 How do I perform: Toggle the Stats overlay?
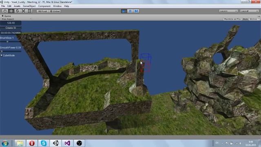point(245,19)
